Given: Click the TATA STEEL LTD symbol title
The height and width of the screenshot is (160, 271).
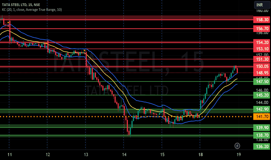Looking at the screenshot, I should pos(21,5).
